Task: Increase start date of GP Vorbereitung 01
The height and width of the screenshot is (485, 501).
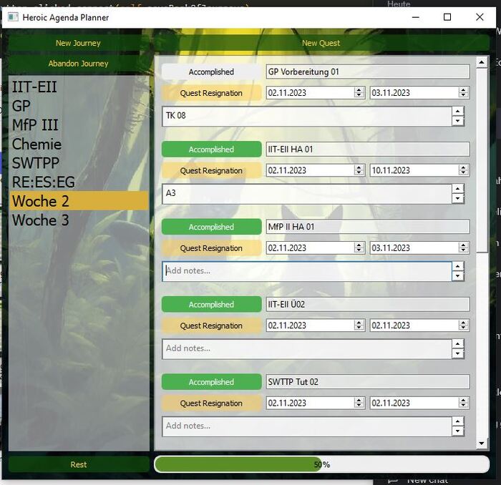Action: click(360, 90)
